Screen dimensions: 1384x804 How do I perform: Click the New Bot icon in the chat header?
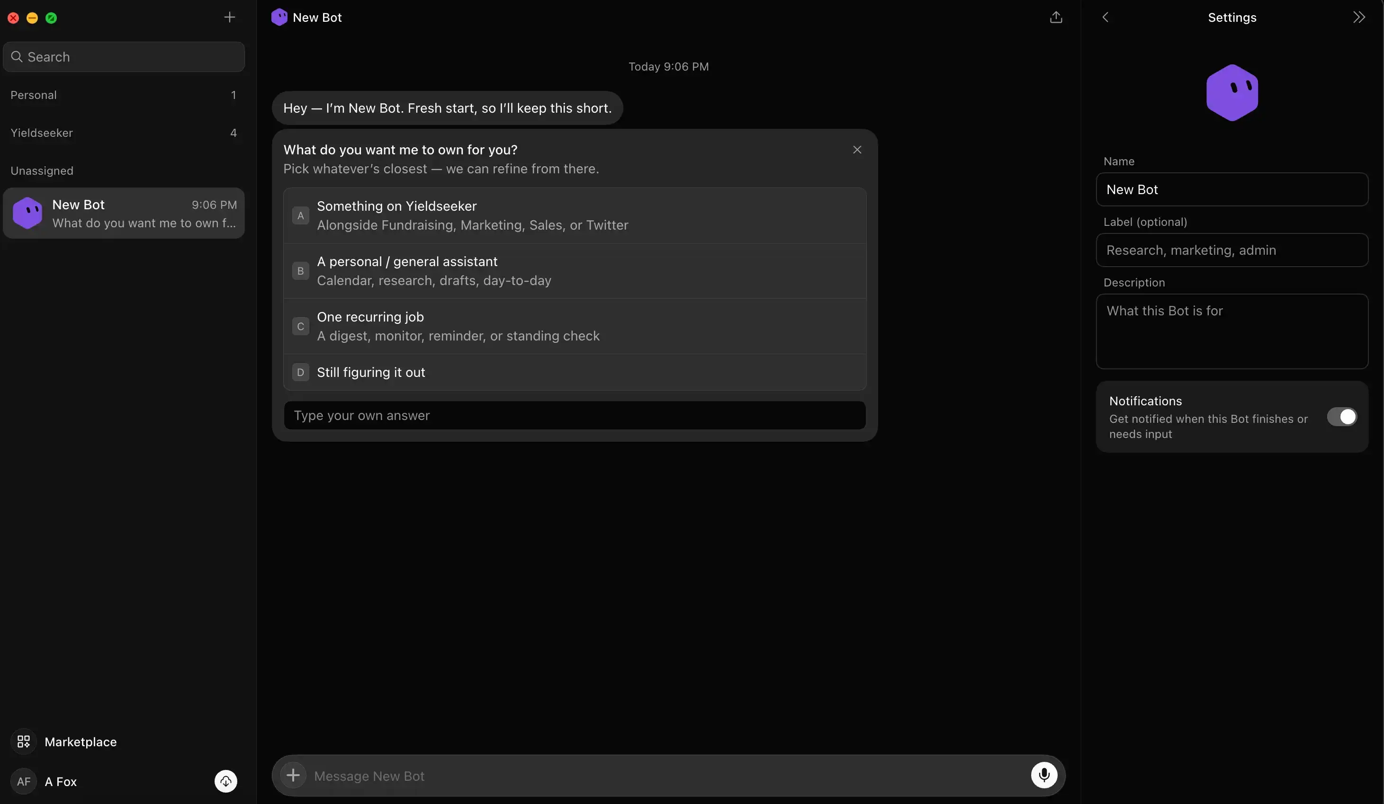pos(279,18)
